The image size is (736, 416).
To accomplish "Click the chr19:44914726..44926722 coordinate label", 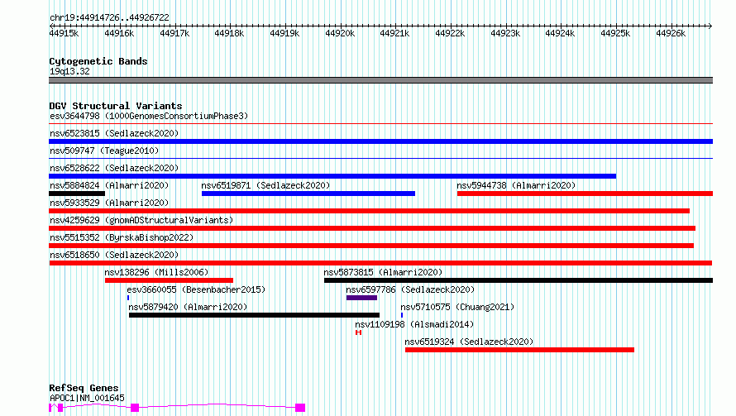I will (x=109, y=18).
